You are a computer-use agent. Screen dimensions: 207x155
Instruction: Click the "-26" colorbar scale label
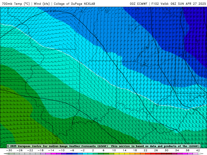click(x=20, y=150)
